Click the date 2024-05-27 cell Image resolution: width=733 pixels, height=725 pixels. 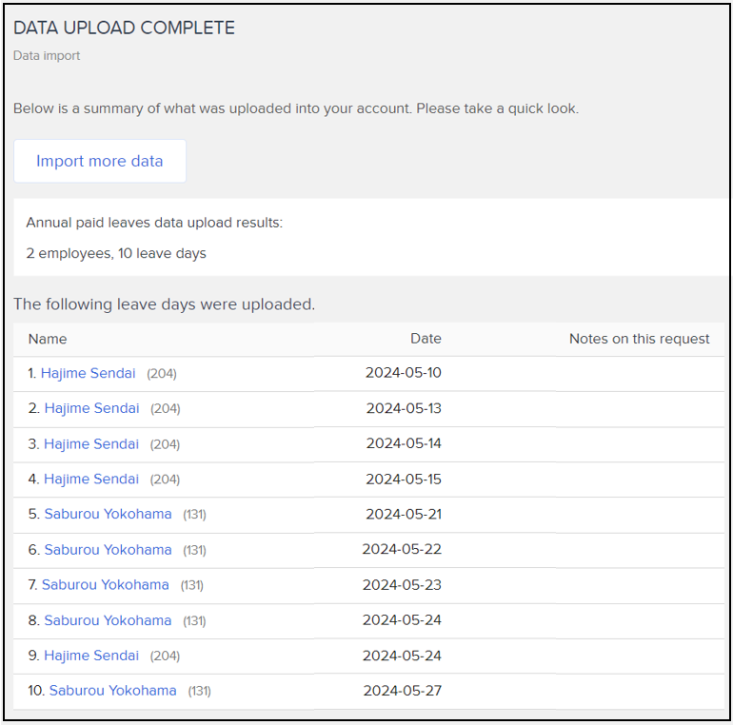pyautogui.click(x=402, y=691)
